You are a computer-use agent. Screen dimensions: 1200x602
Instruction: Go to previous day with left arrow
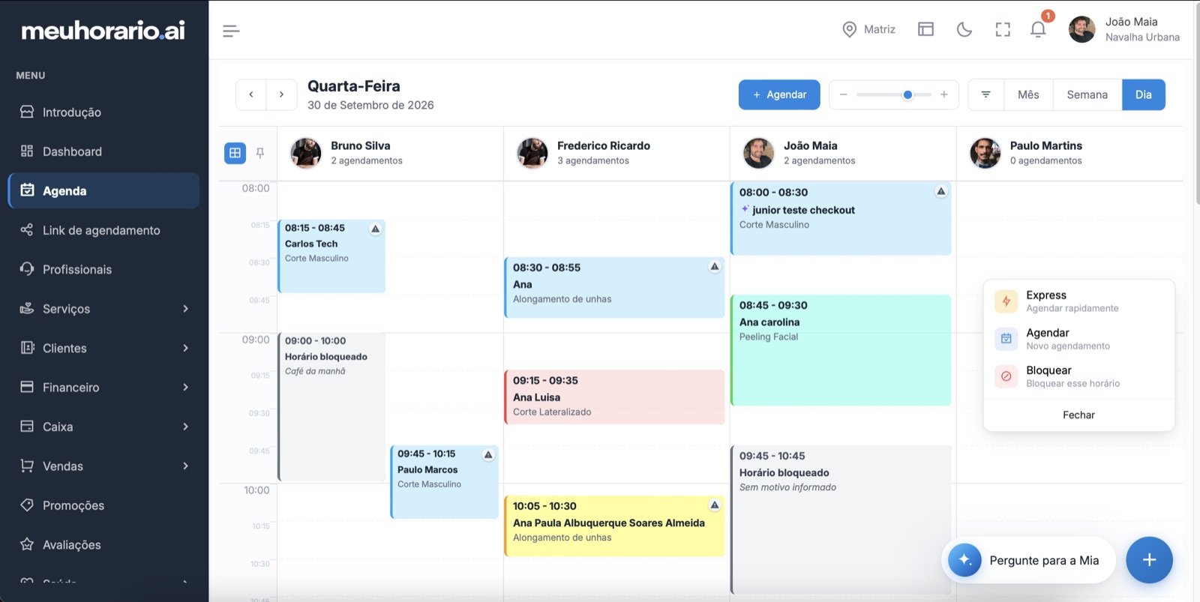251,94
